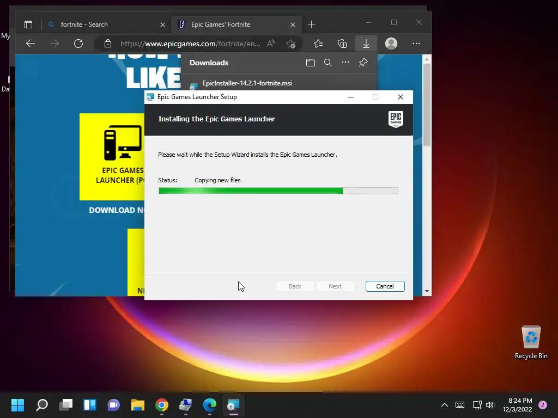558x418 pixels.
Task: Click the Edge tab actions menu icon
Action: (28, 24)
